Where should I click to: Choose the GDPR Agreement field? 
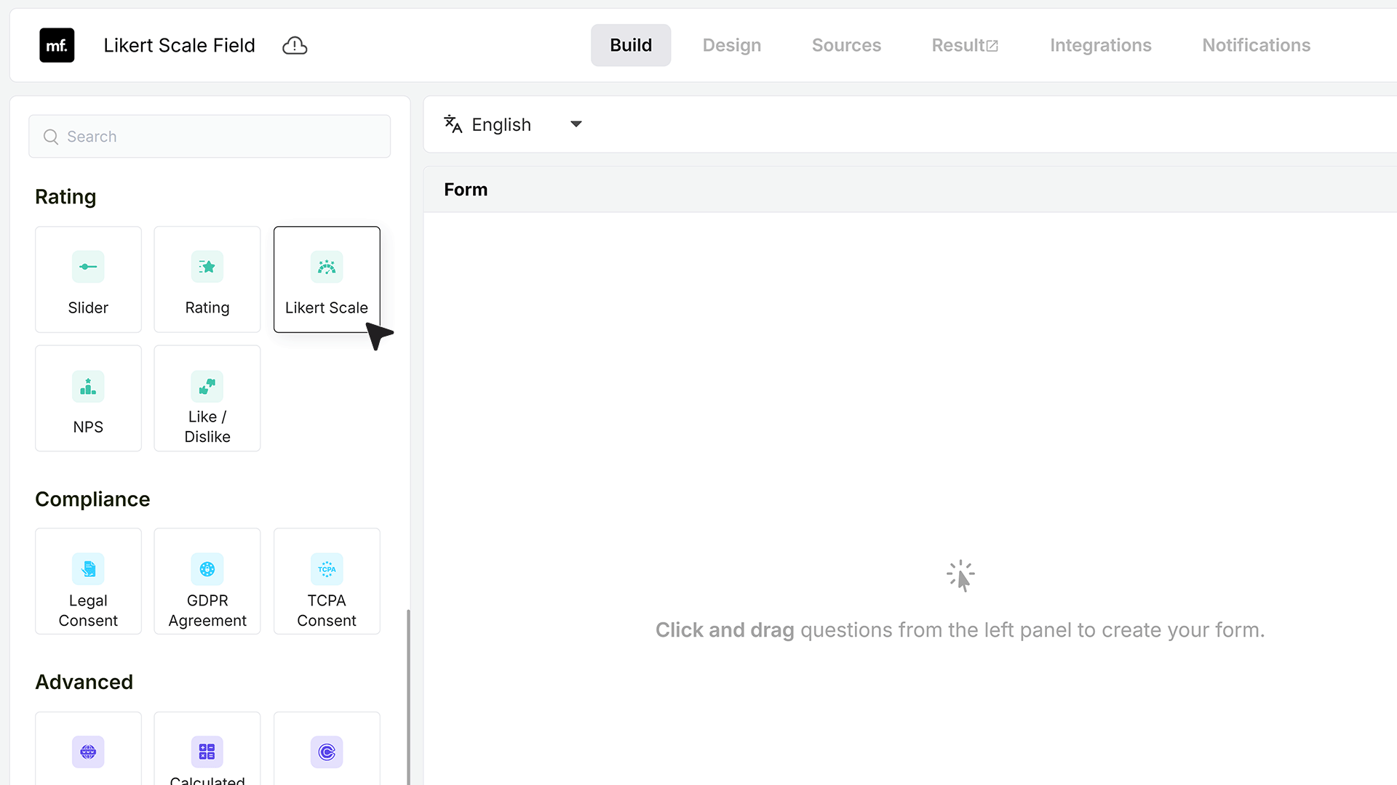207,581
